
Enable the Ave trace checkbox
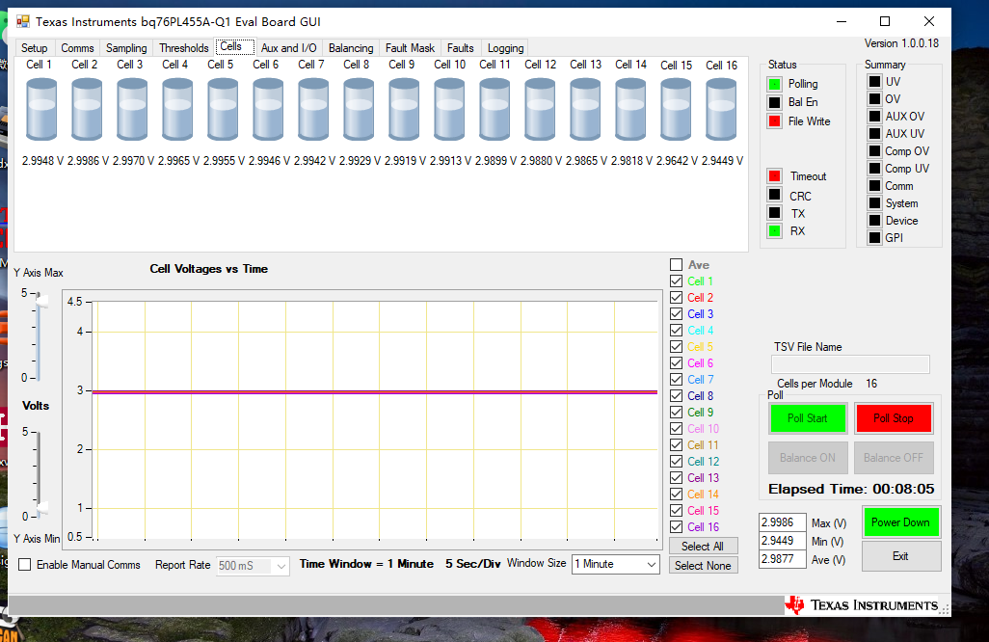pos(676,265)
